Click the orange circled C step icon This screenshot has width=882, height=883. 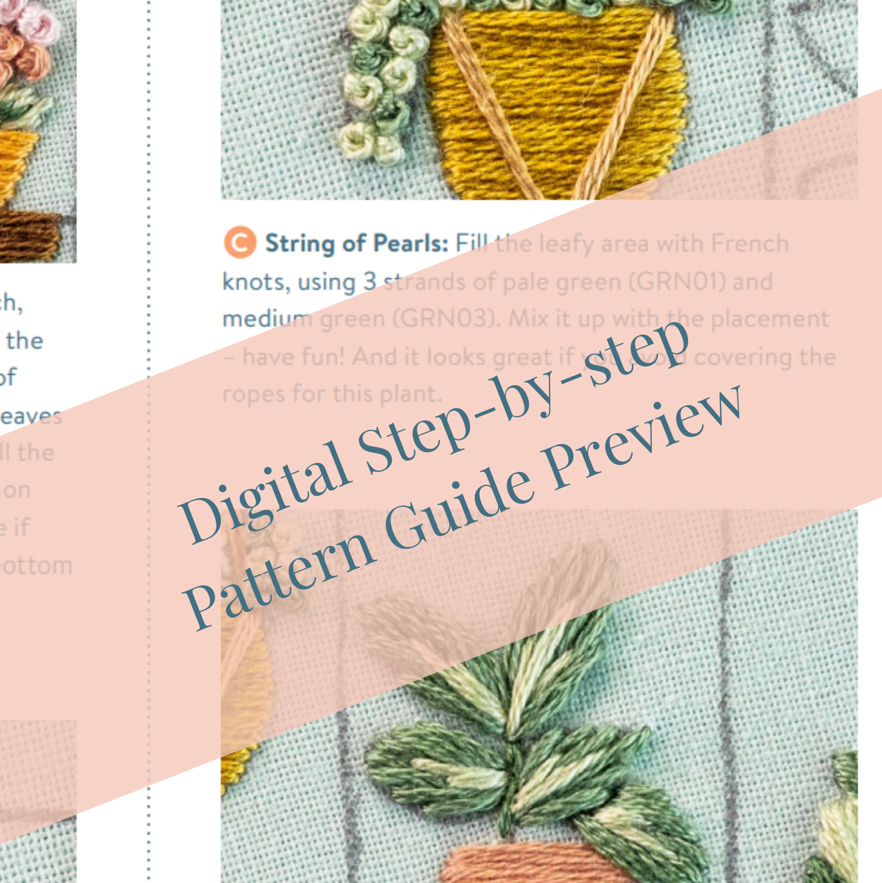[x=240, y=243]
